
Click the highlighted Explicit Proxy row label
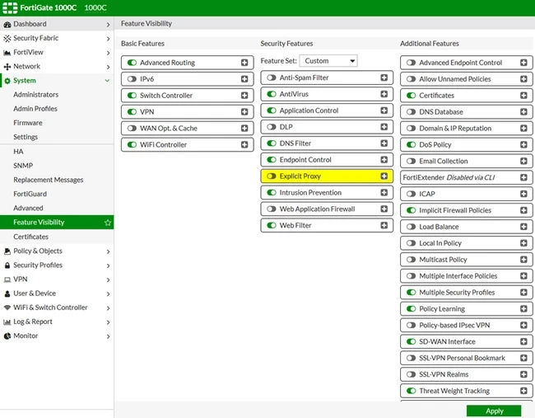point(300,176)
